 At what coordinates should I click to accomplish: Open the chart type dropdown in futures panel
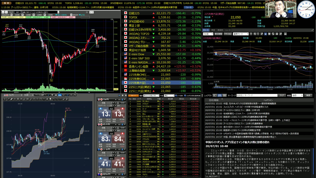click(x=241, y=34)
